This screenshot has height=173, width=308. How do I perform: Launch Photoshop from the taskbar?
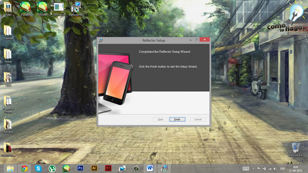[80, 168]
